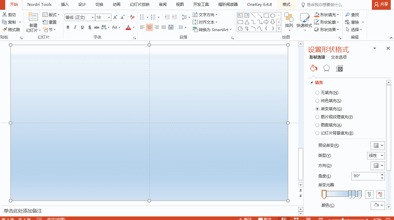The image size is (394, 220).
Task: Click the New Slide (新建幻灯片) icon
Action: click(x=33, y=17)
